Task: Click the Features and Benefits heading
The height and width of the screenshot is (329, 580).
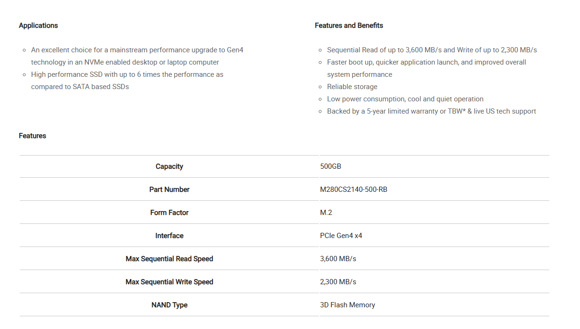Action: [x=349, y=25]
